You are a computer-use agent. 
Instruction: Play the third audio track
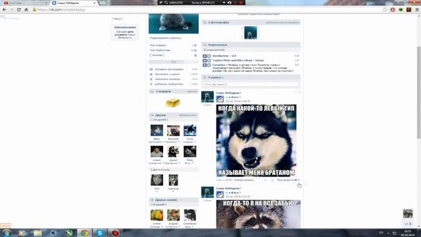(x=205, y=65)
